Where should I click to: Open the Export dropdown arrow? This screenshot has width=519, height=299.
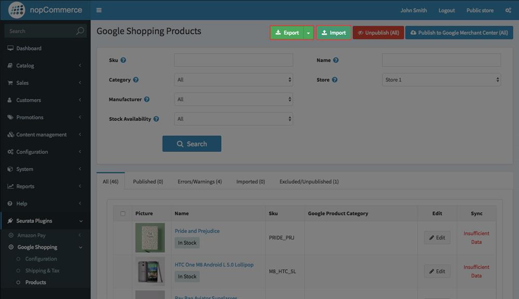click(308, 33)
